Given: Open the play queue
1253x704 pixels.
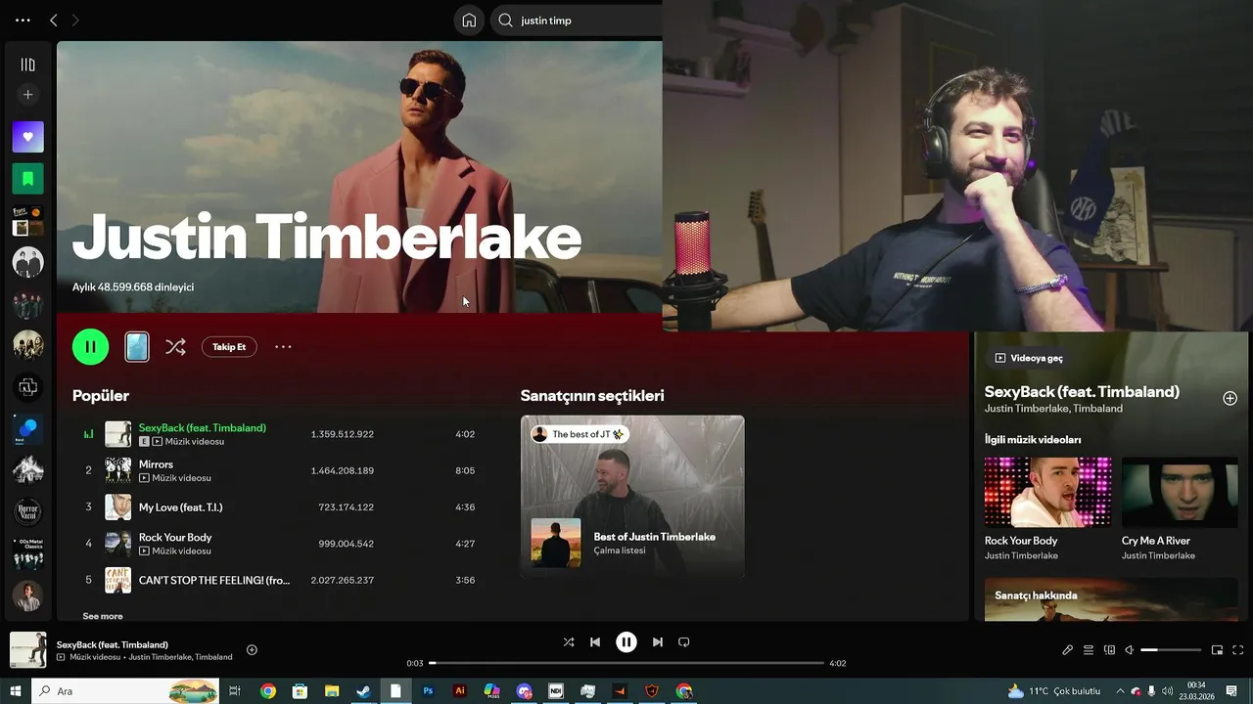Looking at the screenshot, I should tap(1089, 650).
